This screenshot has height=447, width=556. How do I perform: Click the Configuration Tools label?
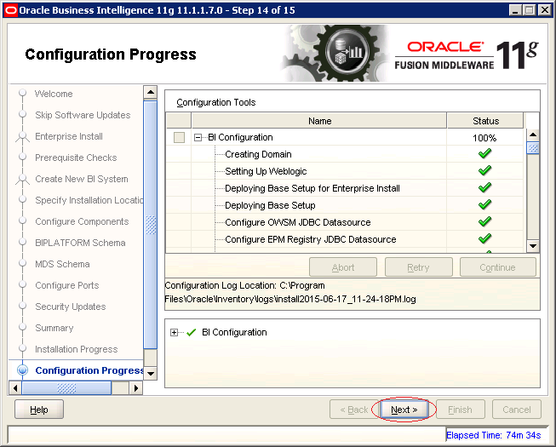click(x=216, y=102)
